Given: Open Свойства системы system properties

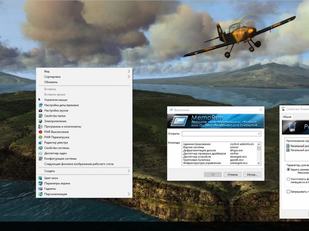Looking at the screenshot, I should click(x=84, y=148).
